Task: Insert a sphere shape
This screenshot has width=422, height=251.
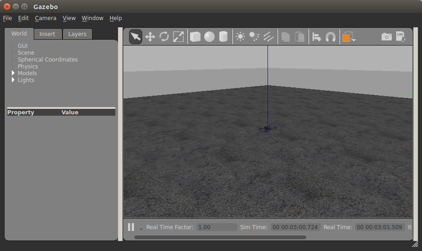Action: pyautogui.click(x=209, y=36)
